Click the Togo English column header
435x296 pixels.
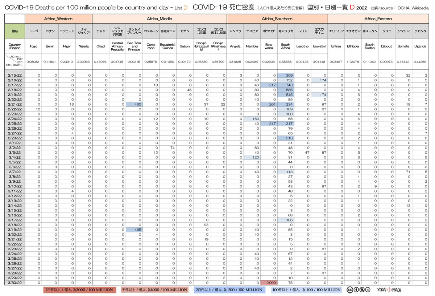click(x=33, y=46)
